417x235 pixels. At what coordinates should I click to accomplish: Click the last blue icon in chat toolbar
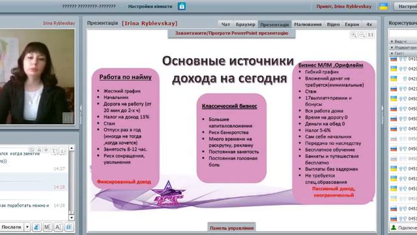68,227
